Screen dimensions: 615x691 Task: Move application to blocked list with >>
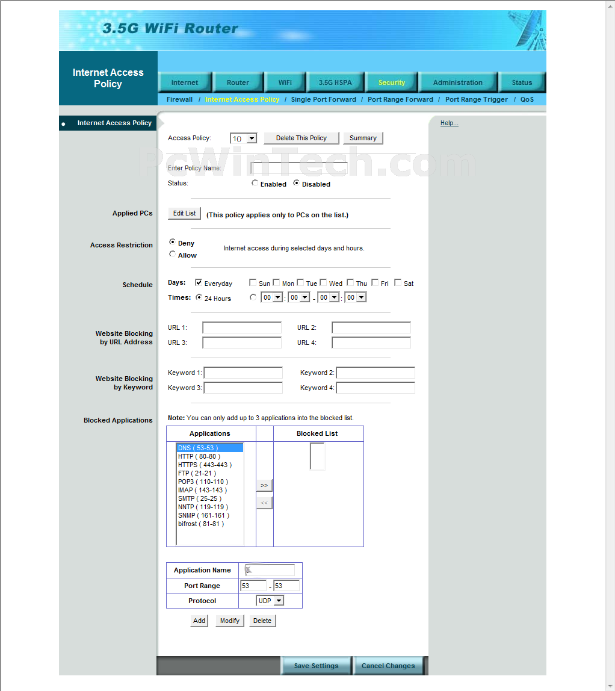(x=264, y=485)
